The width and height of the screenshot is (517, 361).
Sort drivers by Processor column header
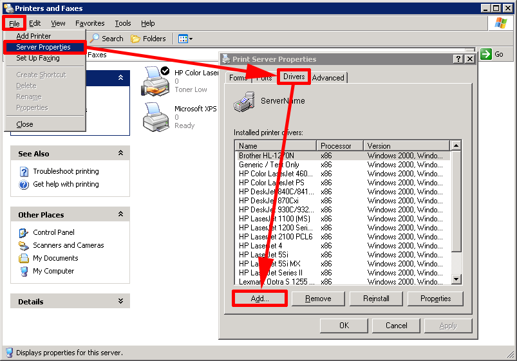[x=340, y=145]
